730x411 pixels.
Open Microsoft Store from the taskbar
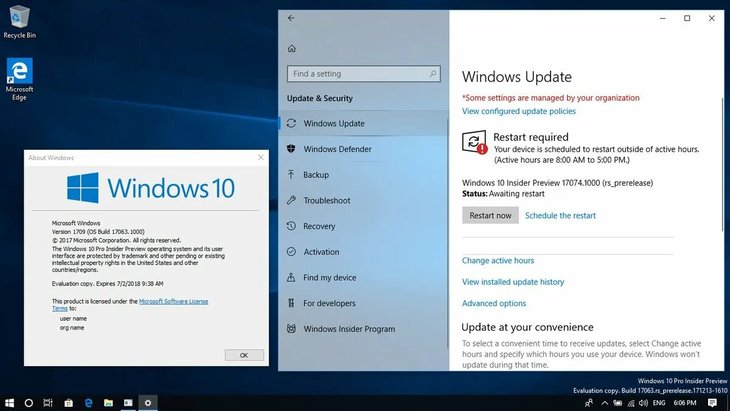tap(69, 403)
